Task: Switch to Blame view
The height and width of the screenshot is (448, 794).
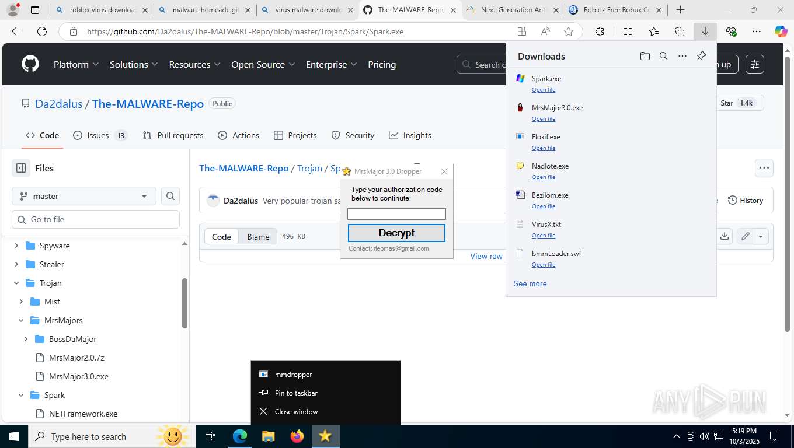Action: pyautogui.click(x=258, y=236)
